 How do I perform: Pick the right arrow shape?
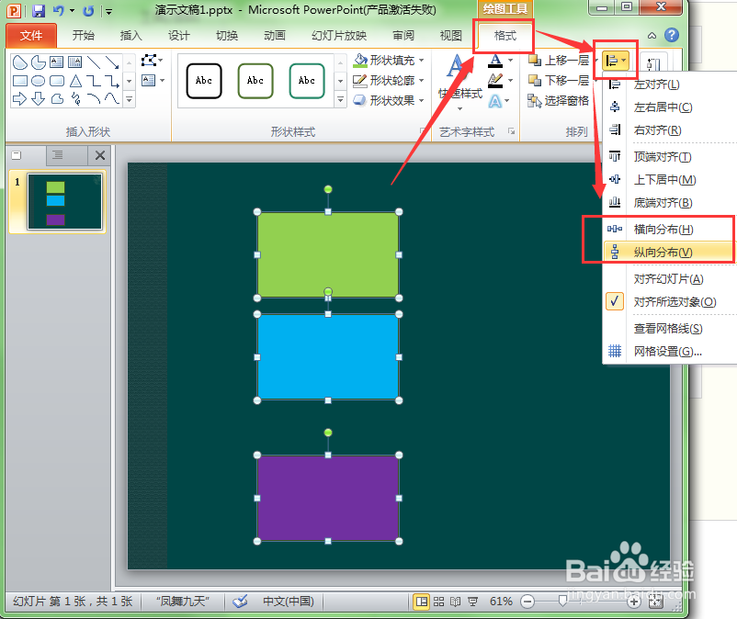pyautogui.click(x=19, y=98)
